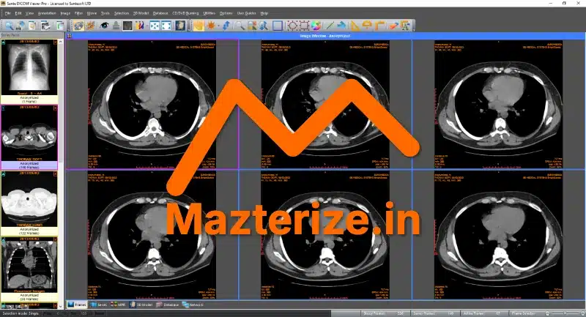The height and width of the screenshot is (317, 586).
Task: Click the dark image thumbnail toolbar icon
Action: [x=127, y=26]
